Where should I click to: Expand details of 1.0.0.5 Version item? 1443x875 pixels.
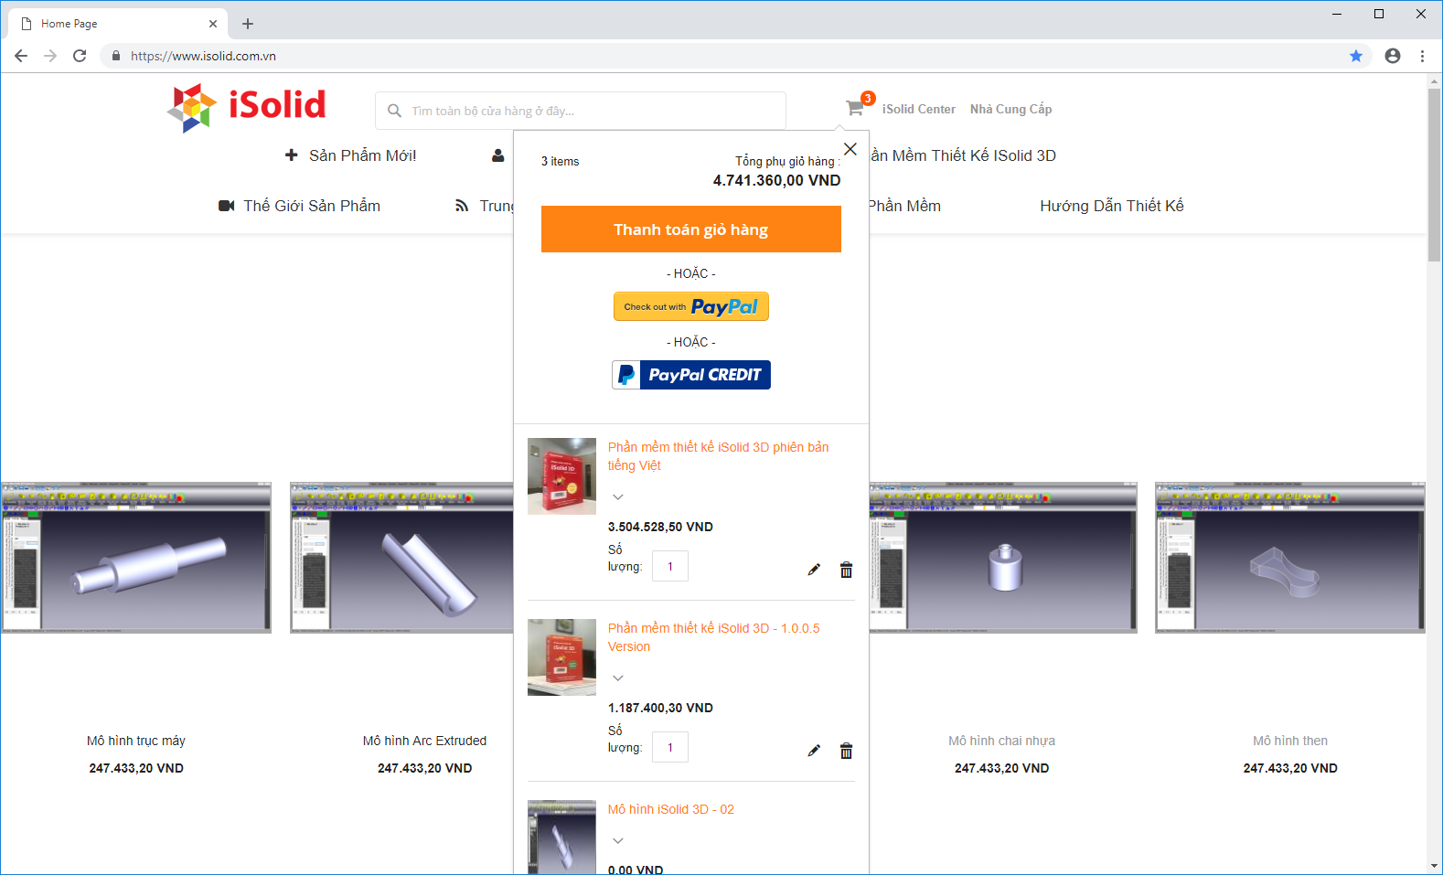click(618, 678)
